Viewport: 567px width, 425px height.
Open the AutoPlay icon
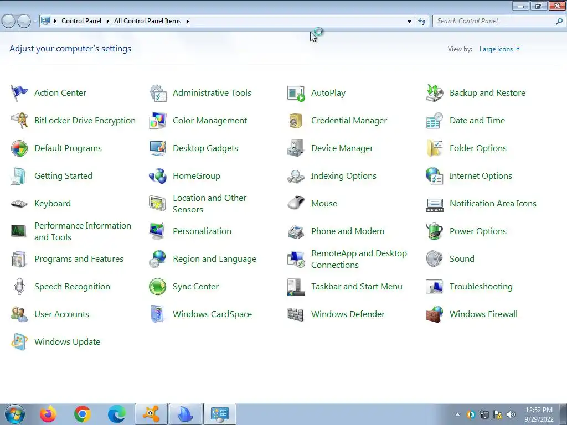click(x=296, y=93)
